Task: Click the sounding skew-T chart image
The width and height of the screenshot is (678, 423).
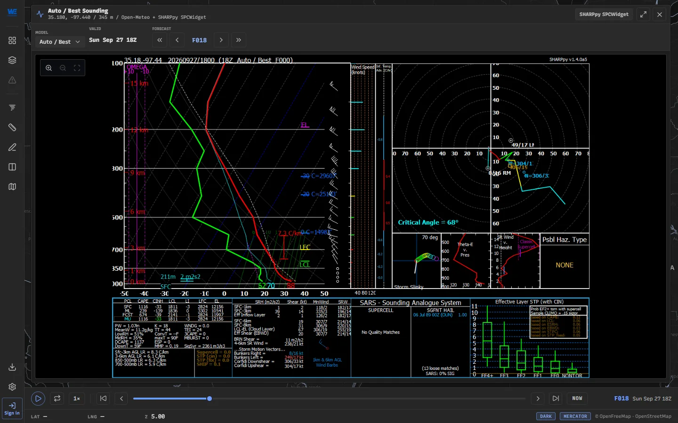Action: (x=351, y=217)
